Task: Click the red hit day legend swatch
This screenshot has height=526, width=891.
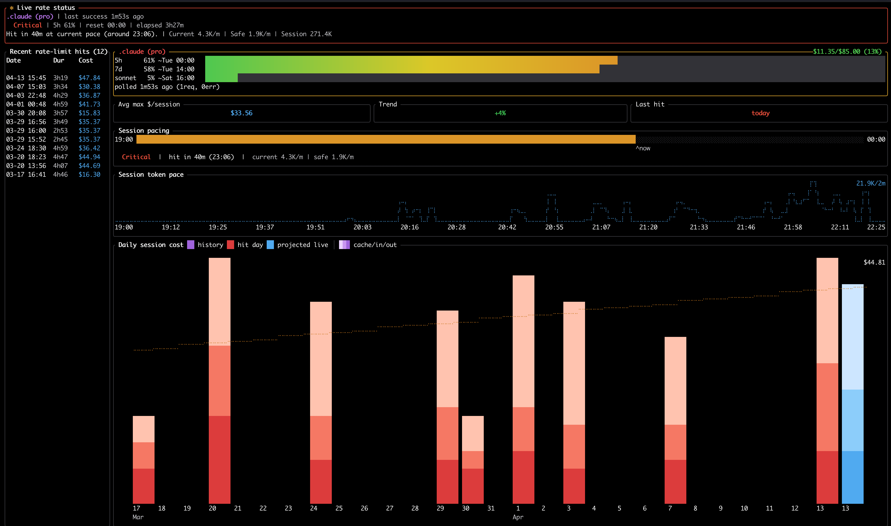Action: coord(230,245)
